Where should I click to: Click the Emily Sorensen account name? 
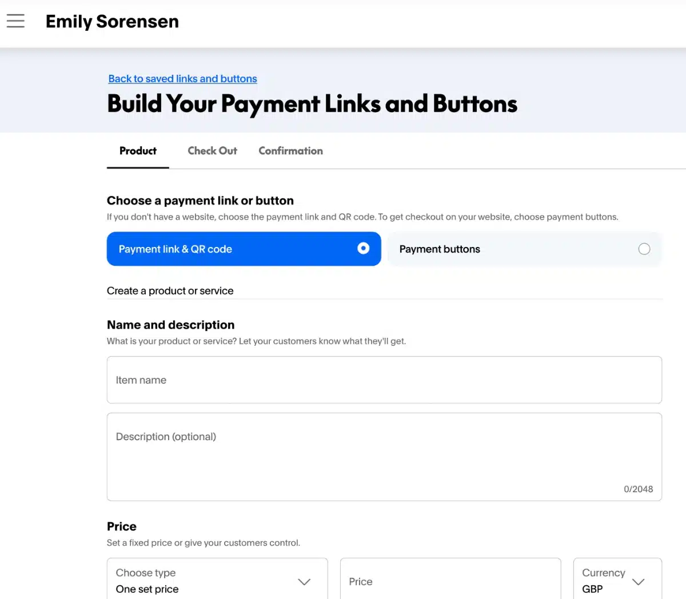tap(112, 21)
